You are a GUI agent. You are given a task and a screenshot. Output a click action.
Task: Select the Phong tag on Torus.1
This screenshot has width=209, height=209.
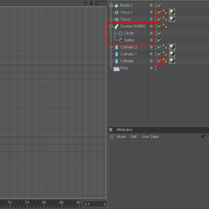click(165, 12)
